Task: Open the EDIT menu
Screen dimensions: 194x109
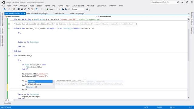Action: [x=9, y=6]
